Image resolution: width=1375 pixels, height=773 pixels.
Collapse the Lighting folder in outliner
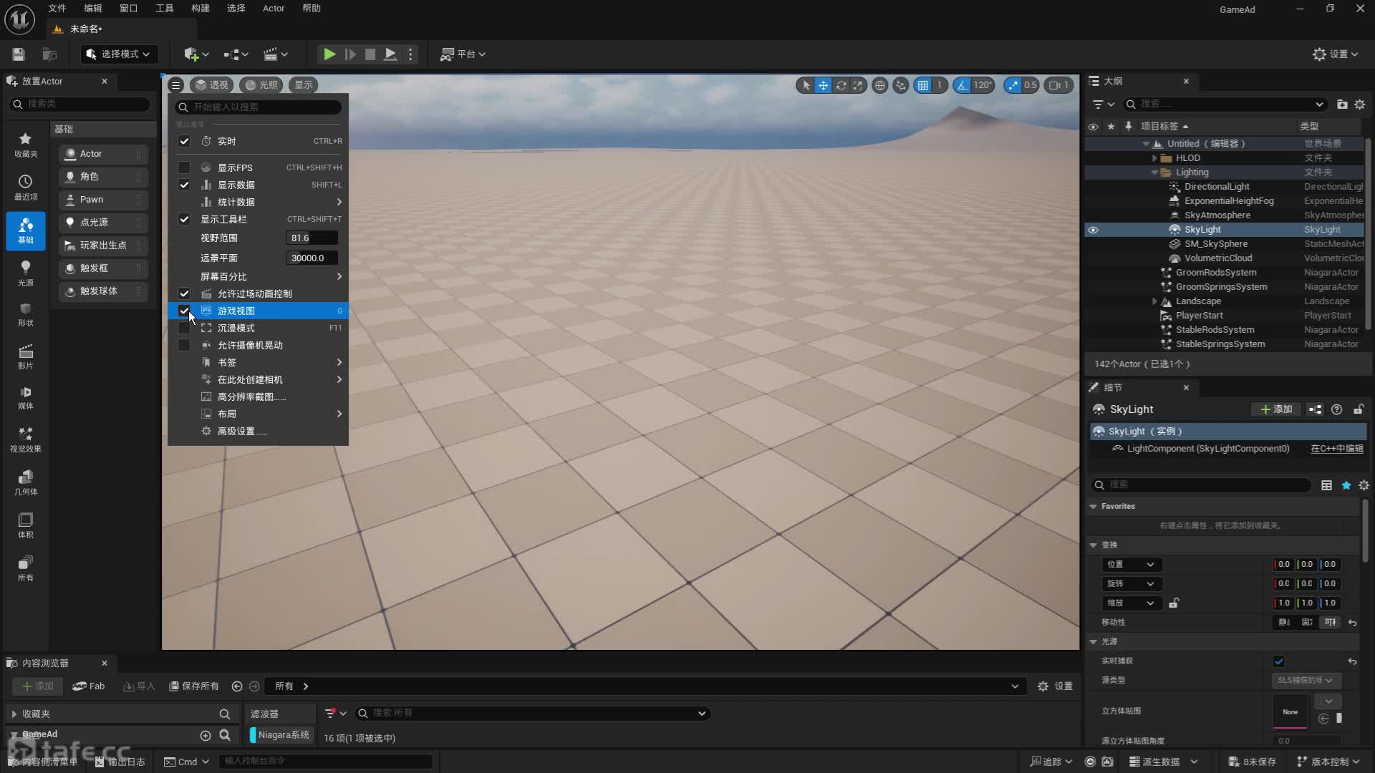point(1154,172)
